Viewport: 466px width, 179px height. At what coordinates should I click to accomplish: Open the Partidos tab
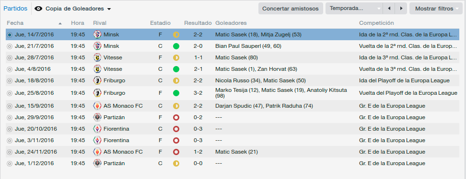pos(15,8)
